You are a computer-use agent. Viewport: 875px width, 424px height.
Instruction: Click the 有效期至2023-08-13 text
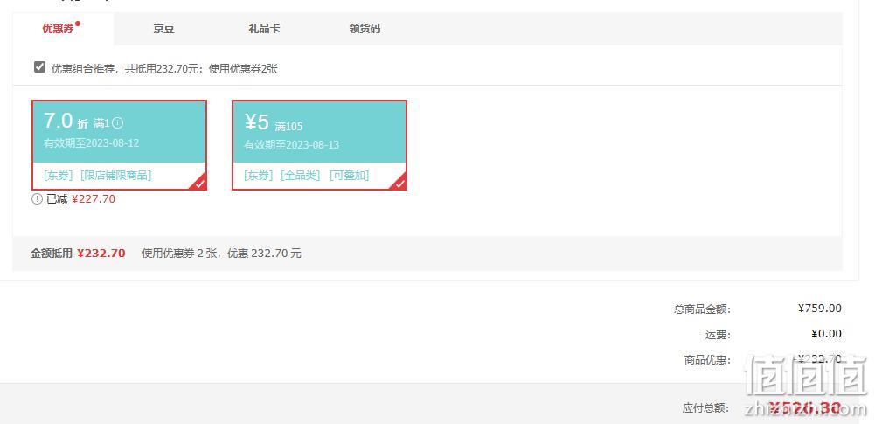point(292,145)
